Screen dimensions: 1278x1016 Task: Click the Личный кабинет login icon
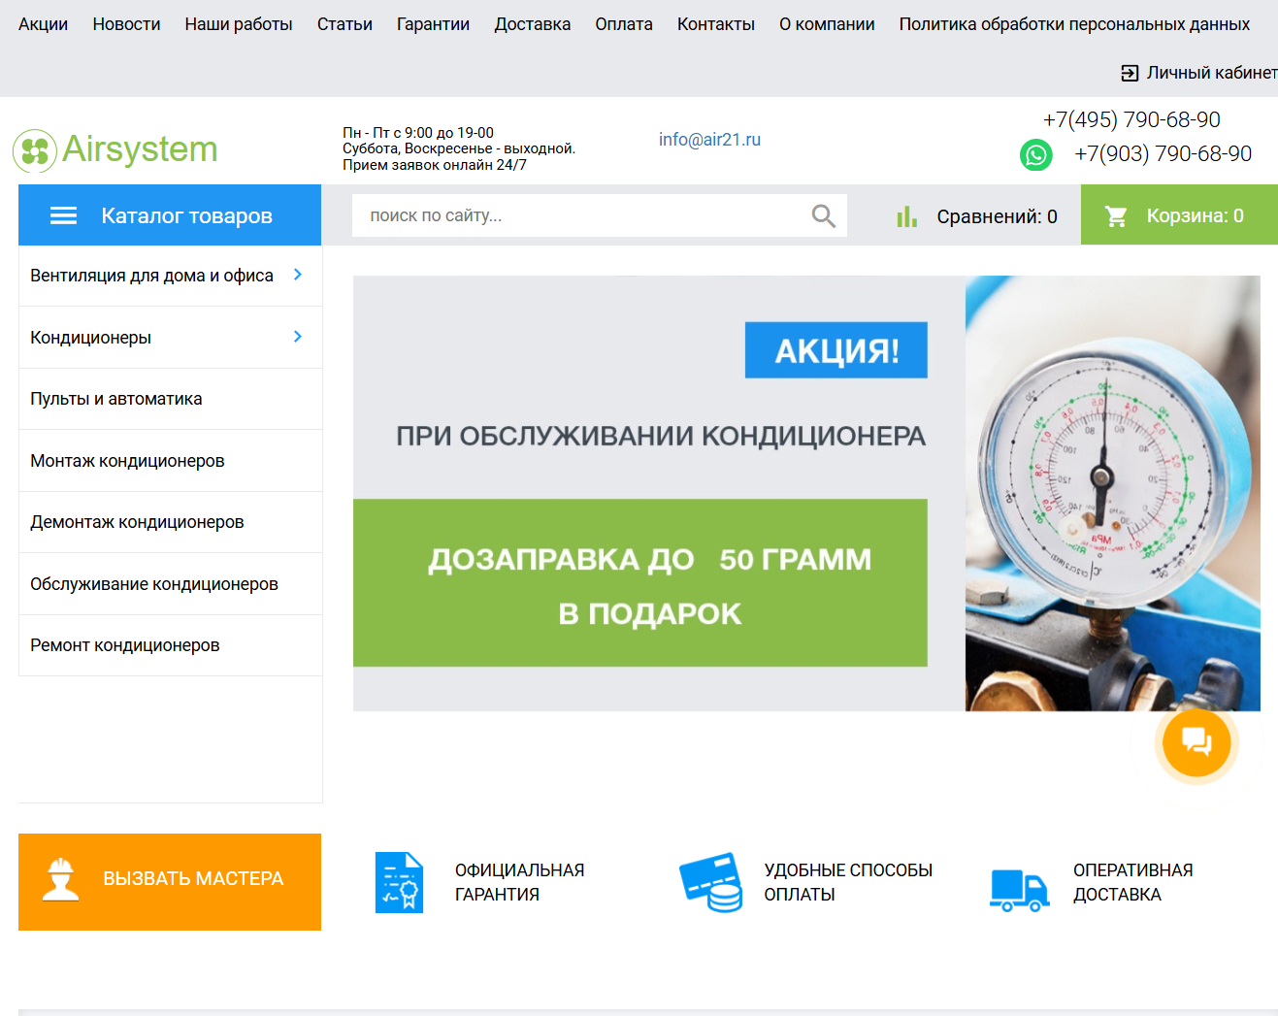pyautogui.click(x=1129, y=71)
